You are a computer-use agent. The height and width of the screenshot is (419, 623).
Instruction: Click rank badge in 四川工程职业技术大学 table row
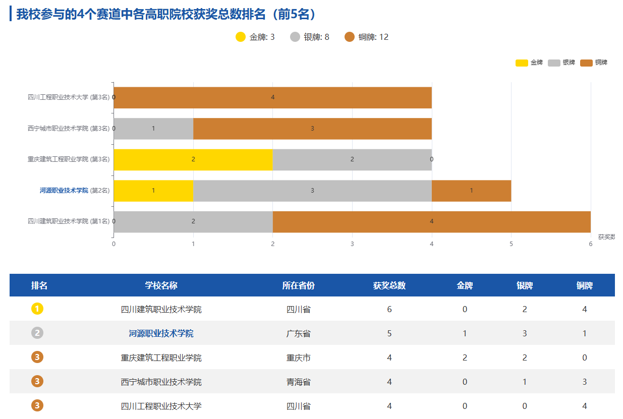pyautogui.click(x=37, y=405)
